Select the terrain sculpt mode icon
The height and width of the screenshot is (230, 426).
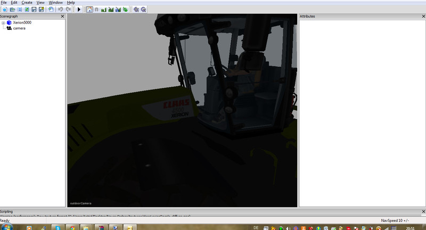pos(104,10)
